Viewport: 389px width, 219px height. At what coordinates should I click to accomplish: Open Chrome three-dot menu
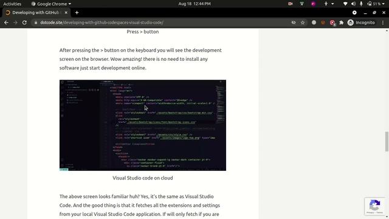coord(383,23)
